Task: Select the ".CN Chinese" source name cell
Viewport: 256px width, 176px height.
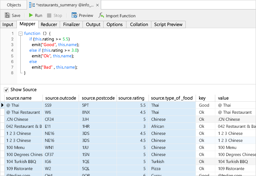Action: coord(24,119)
